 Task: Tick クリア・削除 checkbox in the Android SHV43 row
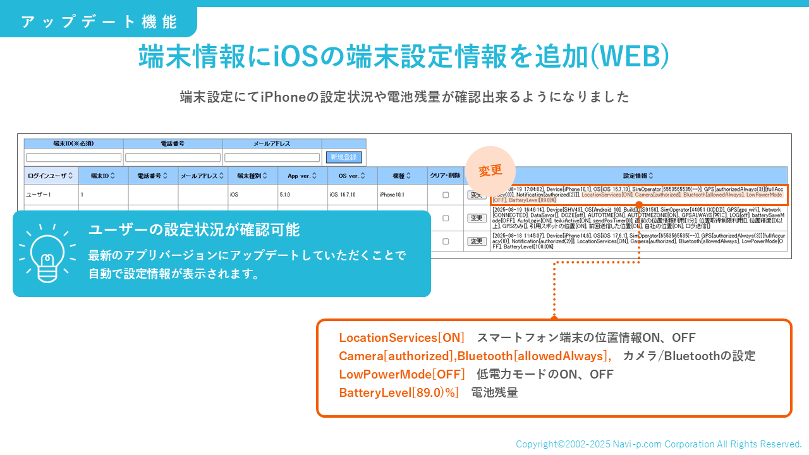(x=446, y=218)
